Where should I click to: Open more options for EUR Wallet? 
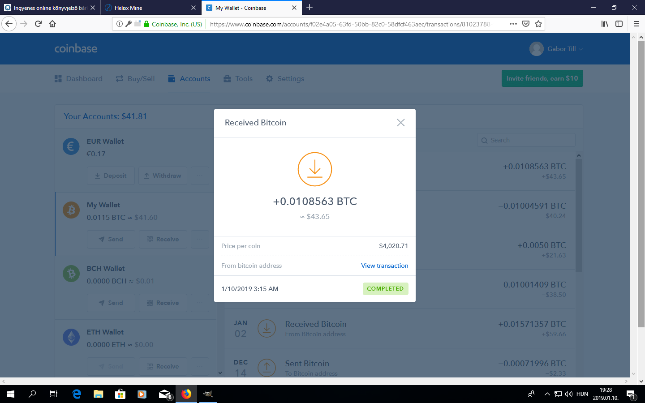(200, 176)
